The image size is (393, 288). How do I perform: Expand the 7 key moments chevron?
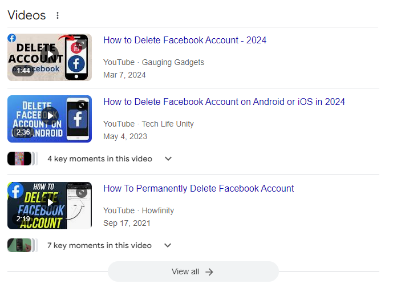168,245
